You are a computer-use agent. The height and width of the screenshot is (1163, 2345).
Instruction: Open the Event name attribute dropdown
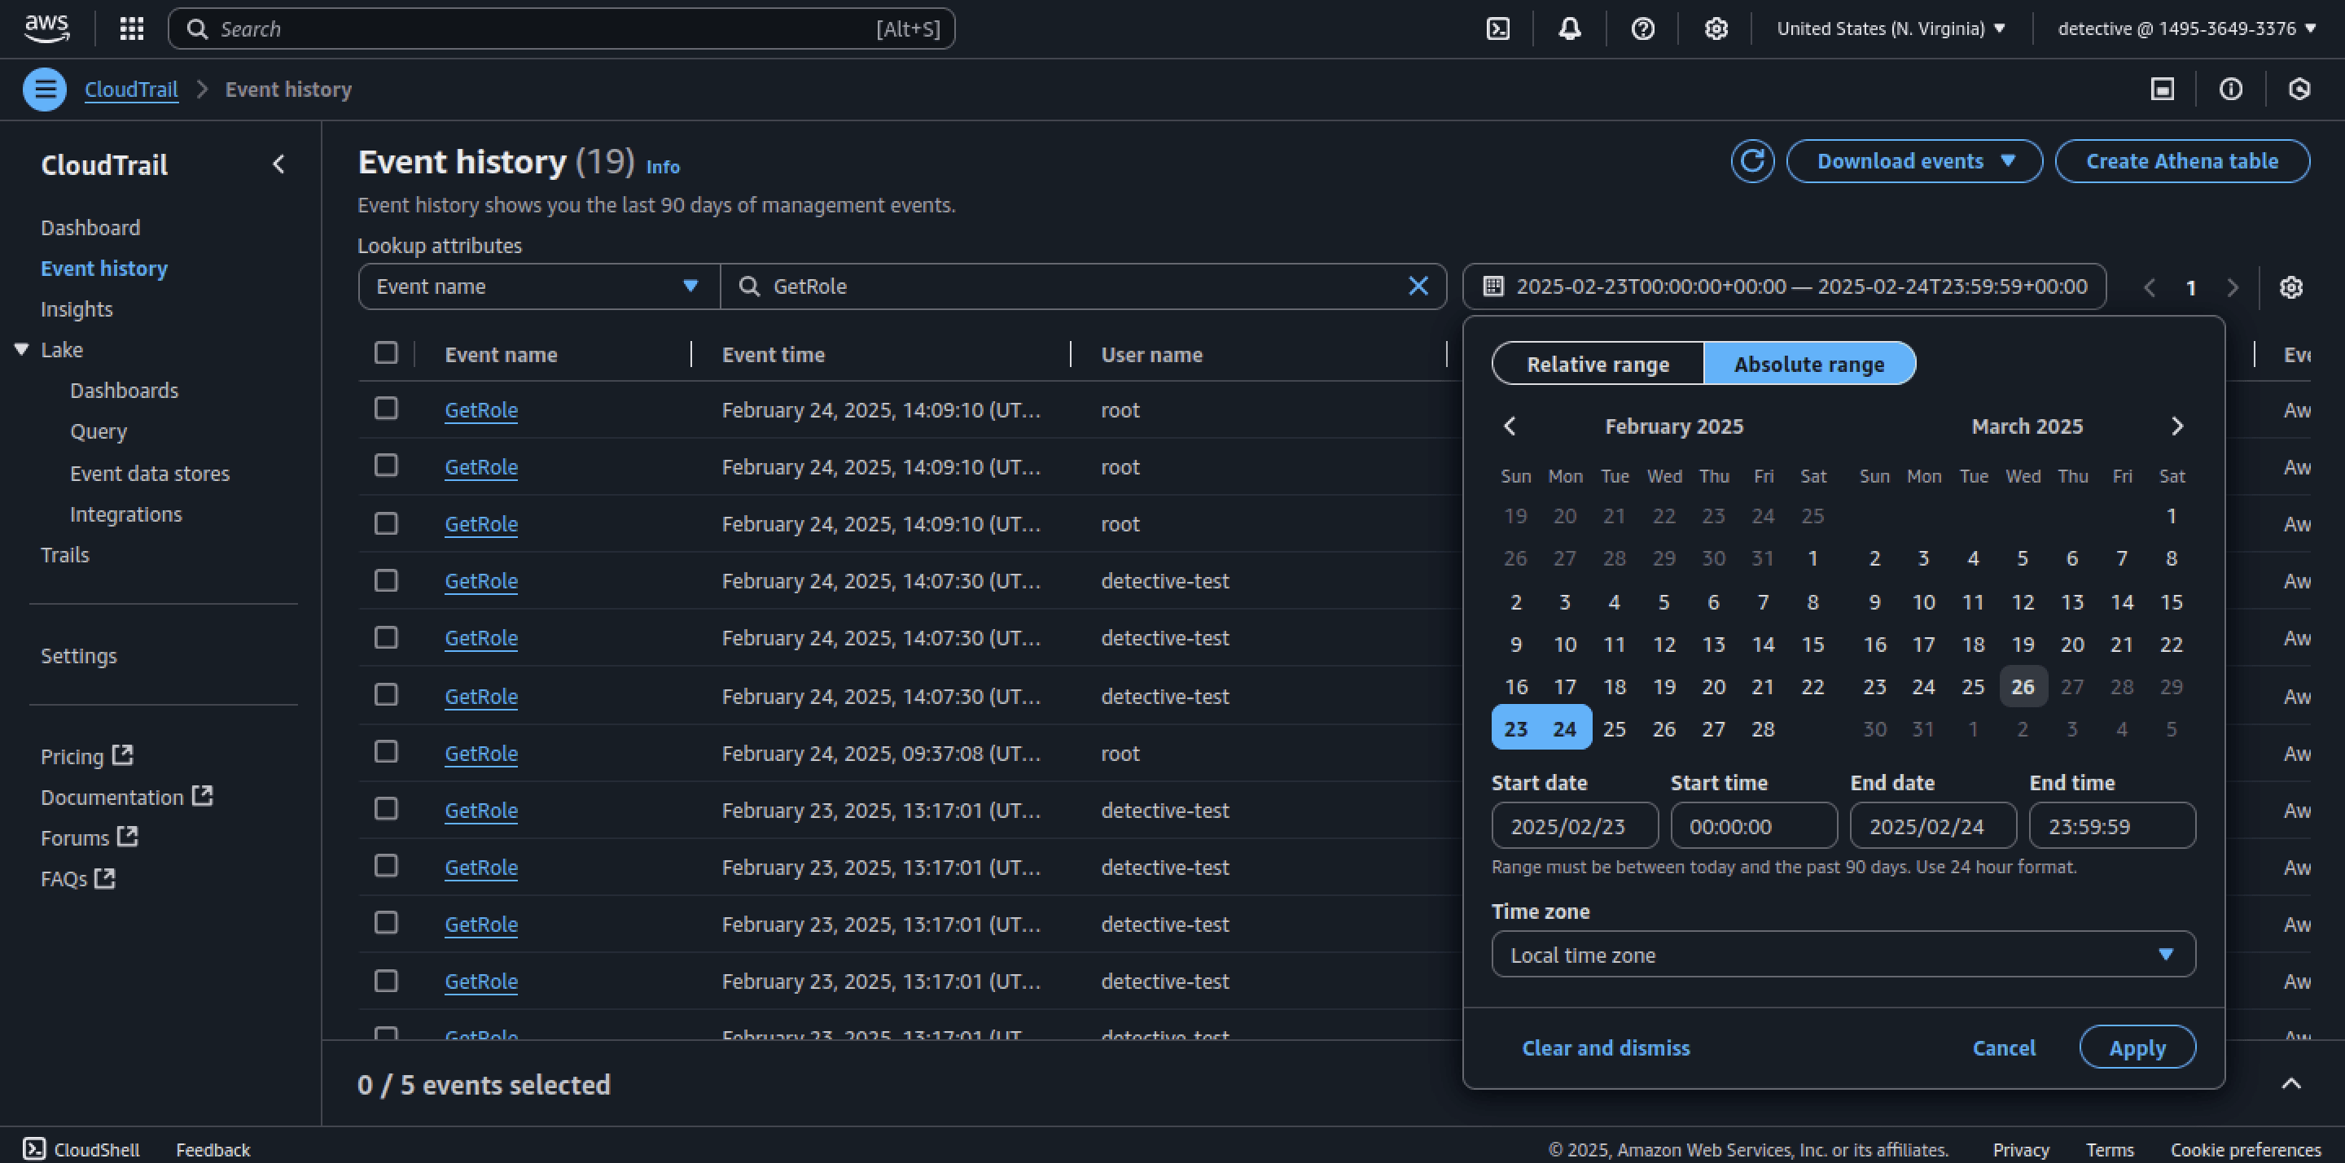tap(538, 286)
